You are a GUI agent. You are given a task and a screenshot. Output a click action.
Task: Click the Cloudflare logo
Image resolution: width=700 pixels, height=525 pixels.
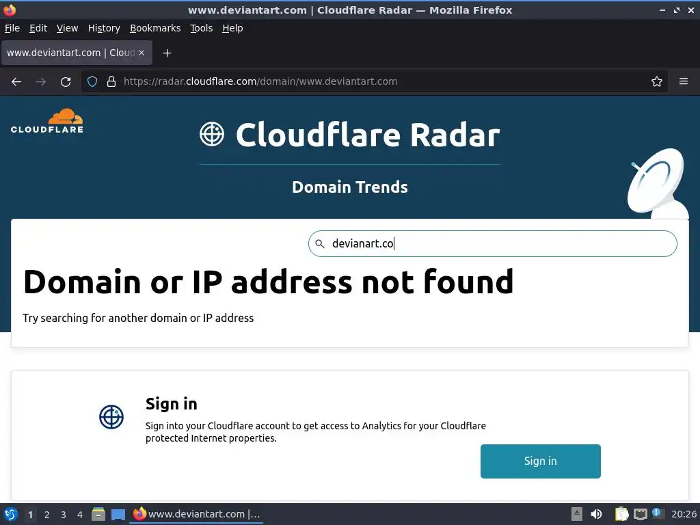(47, 121)
